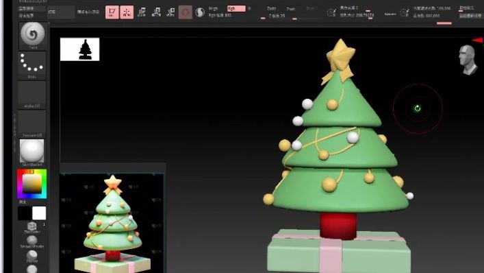Open the Dots stroke type picker
This screenshot has width=484, height=273.
point(32,66)
